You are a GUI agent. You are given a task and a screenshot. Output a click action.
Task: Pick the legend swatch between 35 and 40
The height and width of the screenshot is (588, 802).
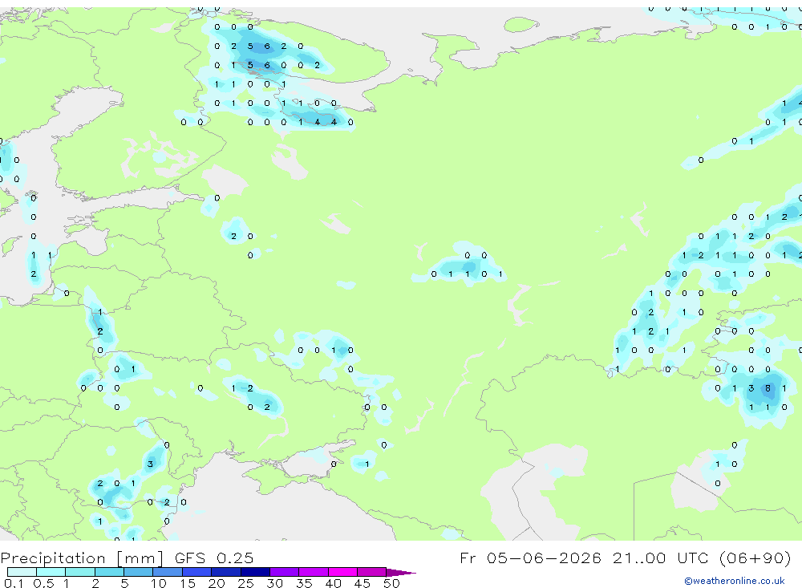[x=314, y=572]
